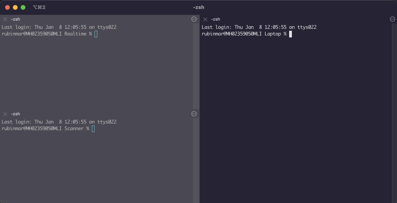This screenshot has height=203, width=397.
Task: Select the Scanner pane -zsh title
Action: [16, 114]
